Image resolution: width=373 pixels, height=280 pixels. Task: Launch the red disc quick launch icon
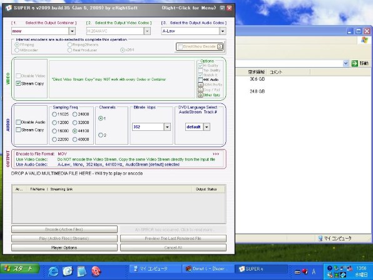click(96, 271)
